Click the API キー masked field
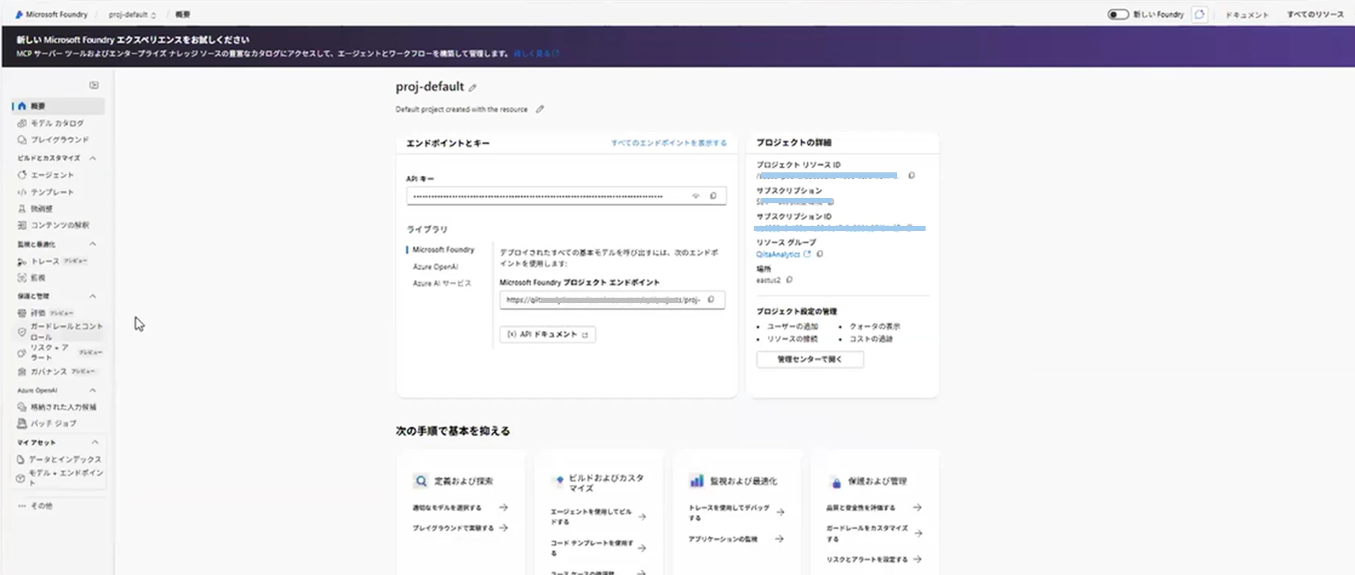This screenshot has width=1355, height=575. 566,196
